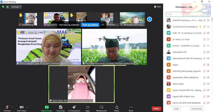Click Invite in the Participants panel

pos(176,109)
